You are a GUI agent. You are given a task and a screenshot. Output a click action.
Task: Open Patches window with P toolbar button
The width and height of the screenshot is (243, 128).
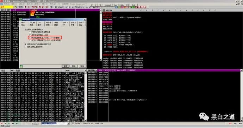tap(75, 7)
